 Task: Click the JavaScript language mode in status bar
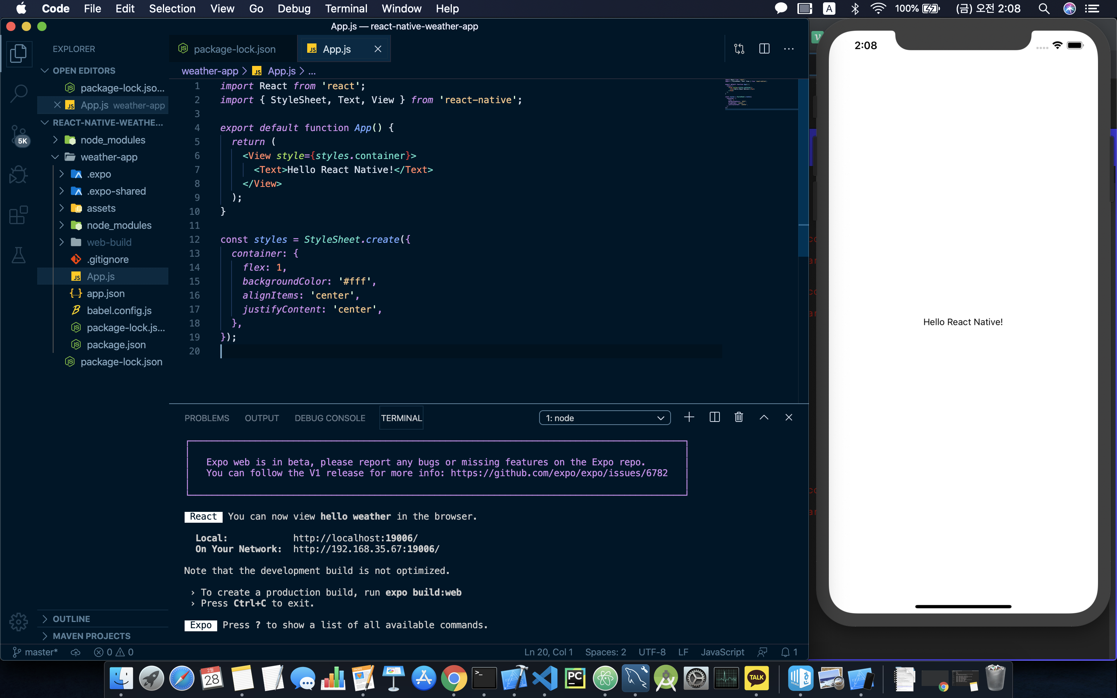click(722, 652)
